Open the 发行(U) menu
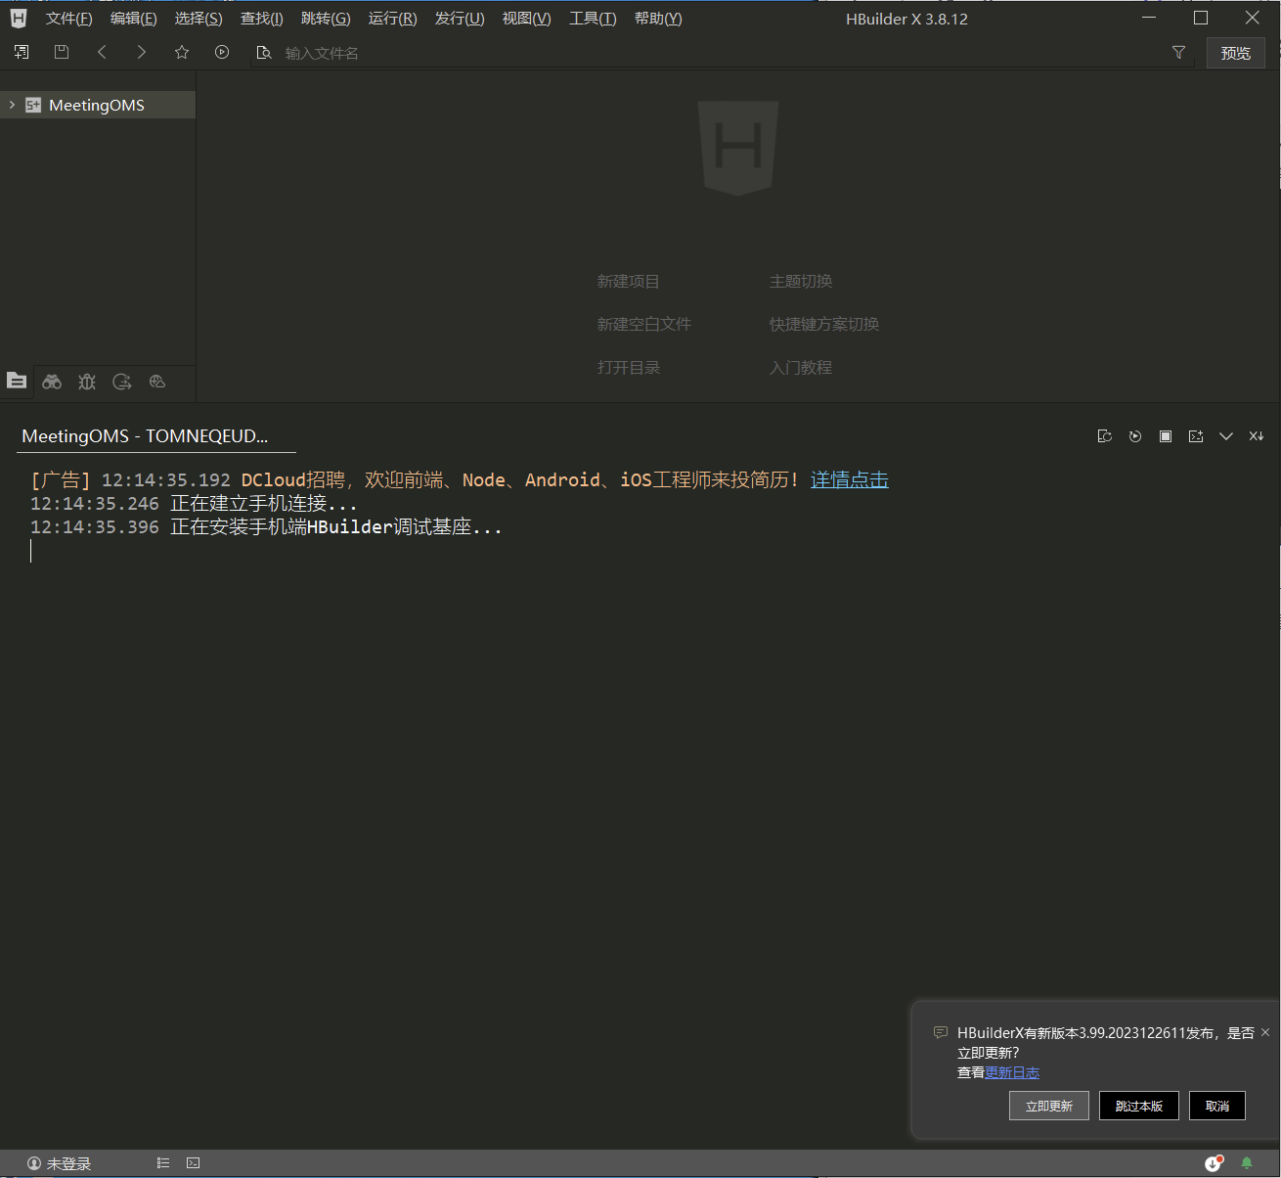 460,19
